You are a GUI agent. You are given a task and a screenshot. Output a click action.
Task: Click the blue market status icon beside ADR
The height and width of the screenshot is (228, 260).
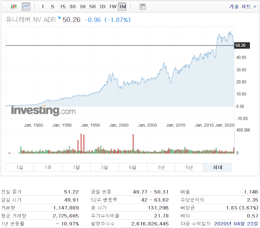(x=59, y=18)
